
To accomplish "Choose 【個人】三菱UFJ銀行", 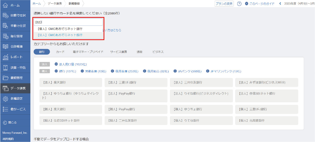I will click(x=267, y=109).
